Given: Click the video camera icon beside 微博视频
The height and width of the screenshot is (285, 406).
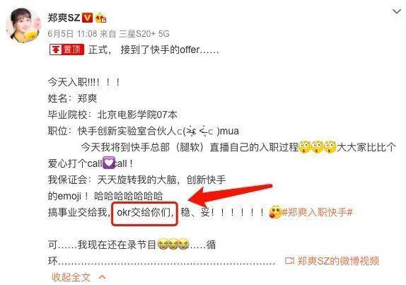Looking at the screenshot, I should point(289,261).
